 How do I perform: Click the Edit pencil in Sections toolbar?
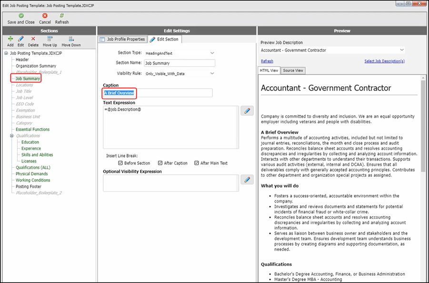21,39
